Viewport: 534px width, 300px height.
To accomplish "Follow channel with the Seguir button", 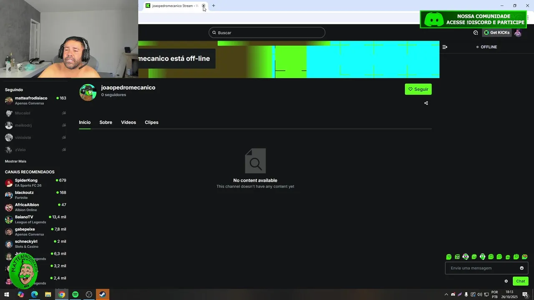I will tap(418, 89).
